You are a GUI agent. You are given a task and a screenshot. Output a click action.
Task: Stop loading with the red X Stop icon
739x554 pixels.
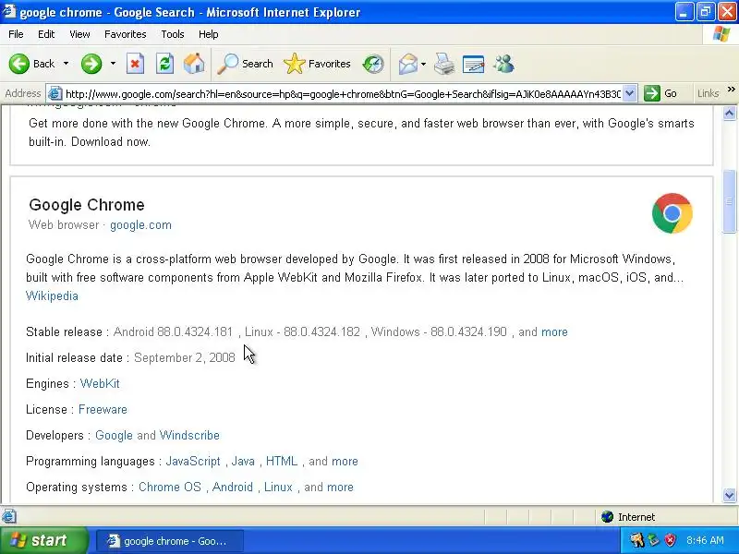click(135, 64)
